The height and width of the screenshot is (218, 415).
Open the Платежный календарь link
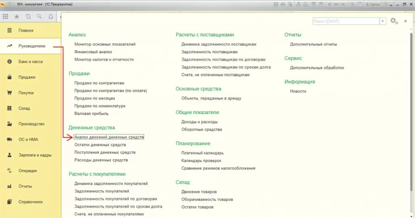pyautogui.click(x=203, y=153)
